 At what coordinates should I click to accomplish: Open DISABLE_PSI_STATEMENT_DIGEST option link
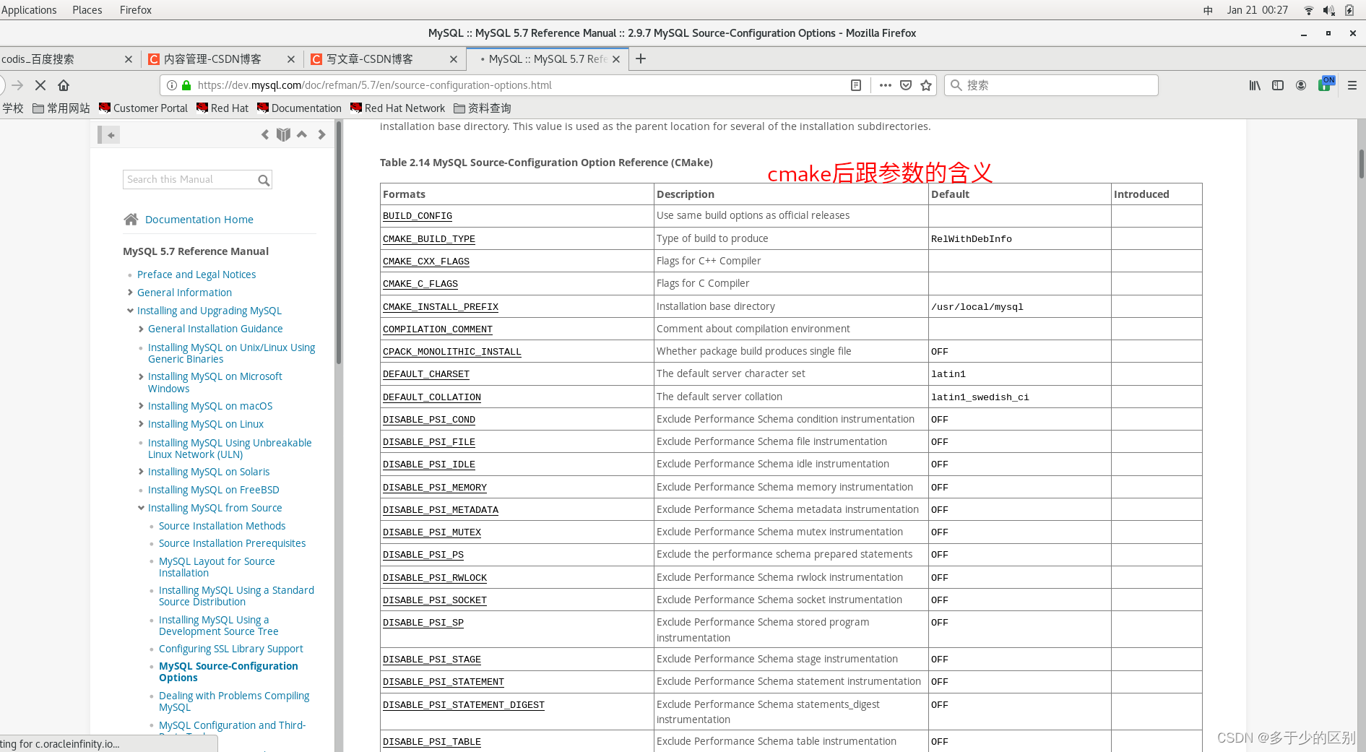pyautogui.click(x=464, y=705)
